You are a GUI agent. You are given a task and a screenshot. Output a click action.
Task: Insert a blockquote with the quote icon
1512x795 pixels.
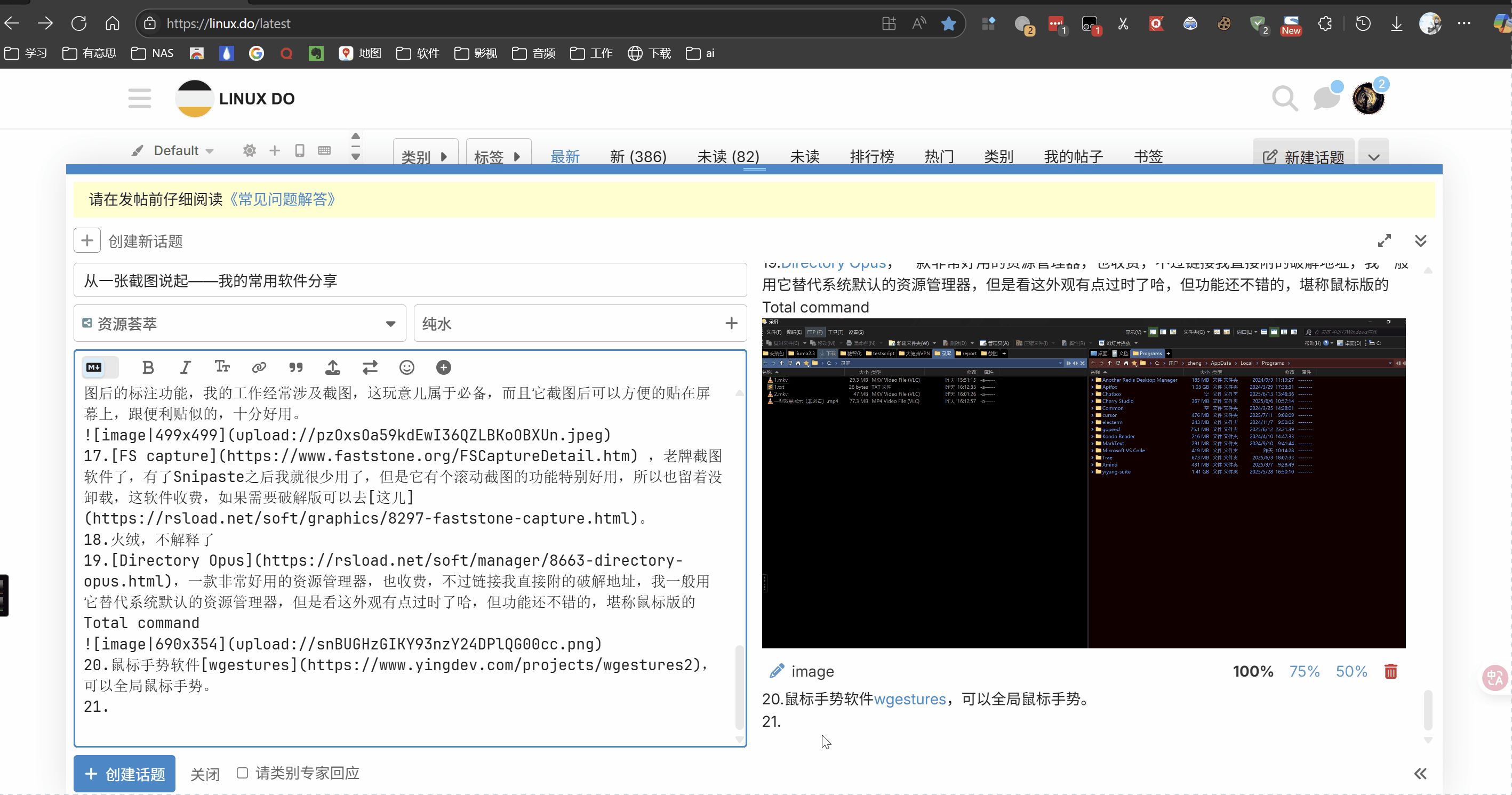point(296,367)
